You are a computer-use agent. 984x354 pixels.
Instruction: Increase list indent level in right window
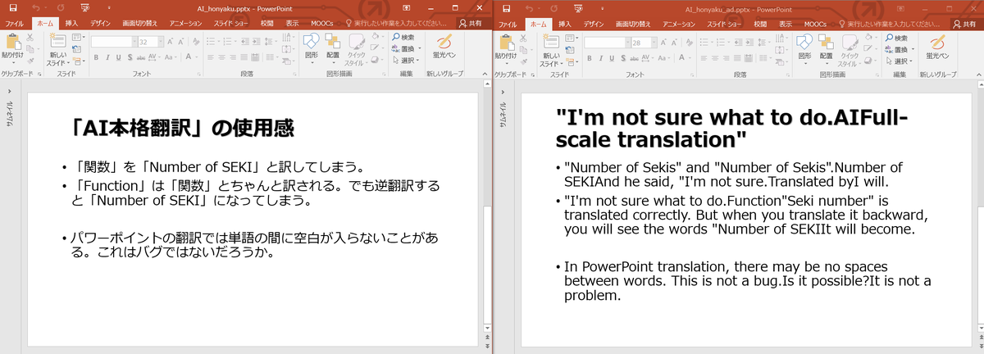(x=750, y=43)
